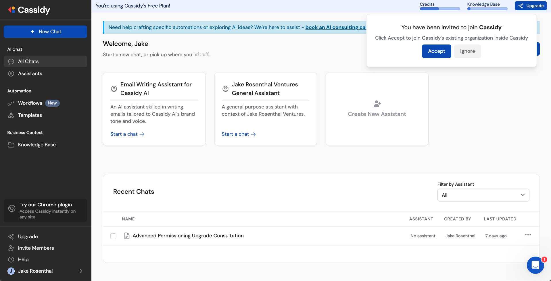The image size is (551, 281).
Task: Open the Advanced Permissioning Upgrade Consultation chat
Action: point(188,236)
